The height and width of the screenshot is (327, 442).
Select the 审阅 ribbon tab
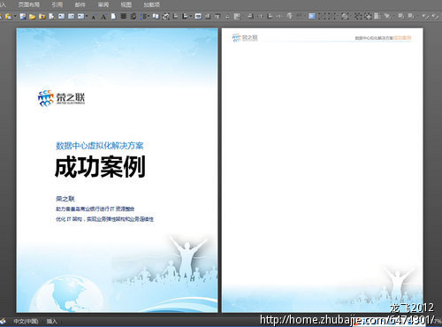coord(103,4)
